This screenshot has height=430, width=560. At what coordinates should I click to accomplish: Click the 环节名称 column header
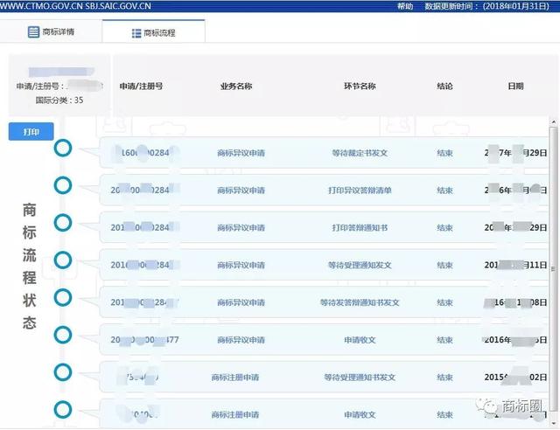coord(360,86)
